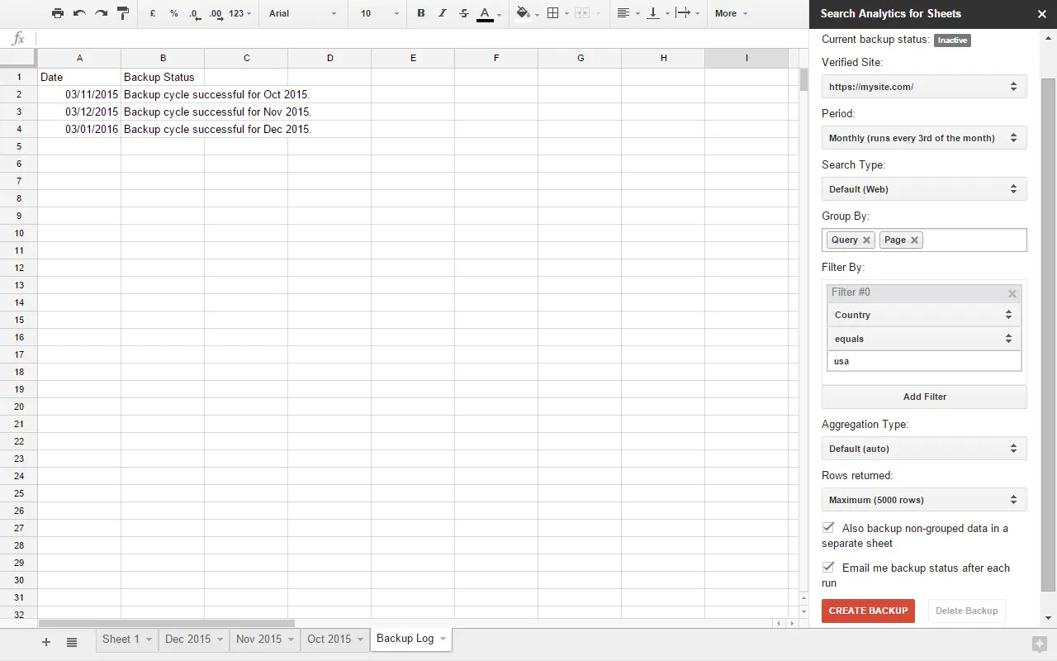
Task: Select column A header
Action: pos(79,58)
